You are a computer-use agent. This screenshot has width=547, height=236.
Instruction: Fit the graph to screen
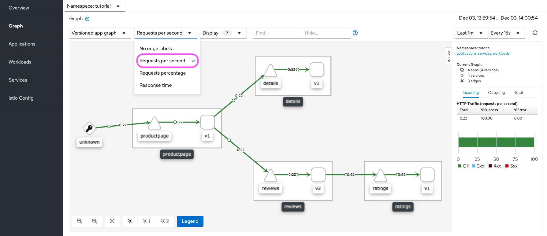tap(112, 221)
